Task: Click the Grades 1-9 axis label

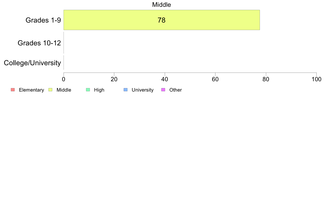Action: tap(43, 20)
